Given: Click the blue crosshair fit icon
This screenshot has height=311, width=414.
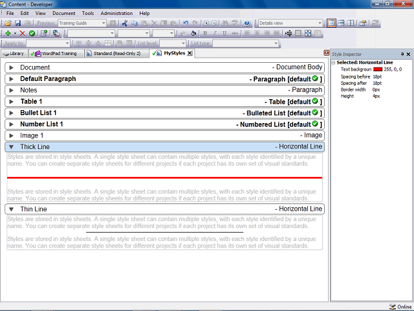Looking at the screenshot, I should (x=308, y=33).
